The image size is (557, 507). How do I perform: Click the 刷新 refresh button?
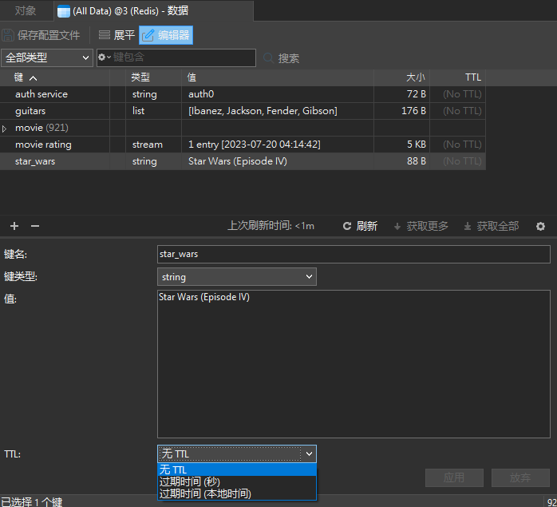click(360, 226)
